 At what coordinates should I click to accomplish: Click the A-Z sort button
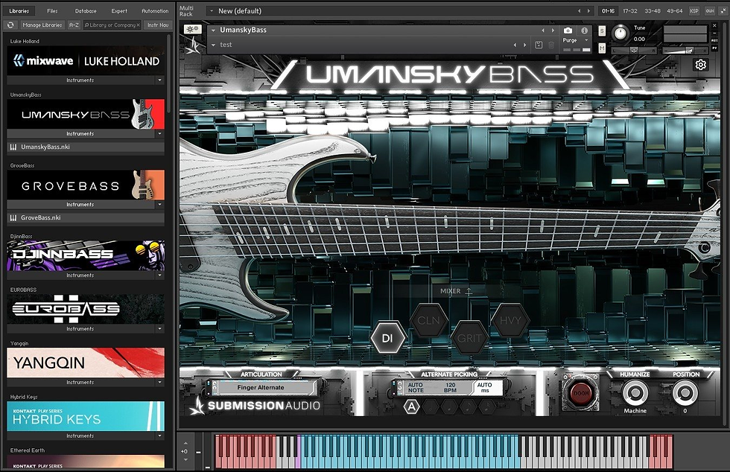tap(74, 25)
